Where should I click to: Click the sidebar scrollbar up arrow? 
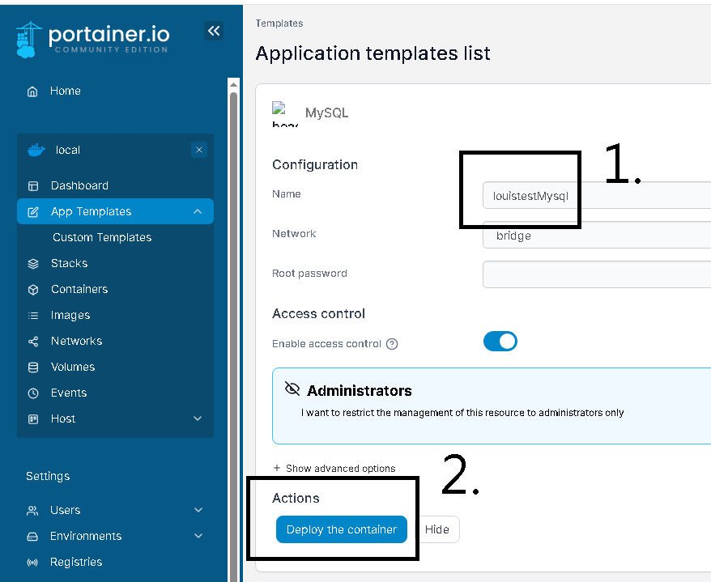(233, 85)
